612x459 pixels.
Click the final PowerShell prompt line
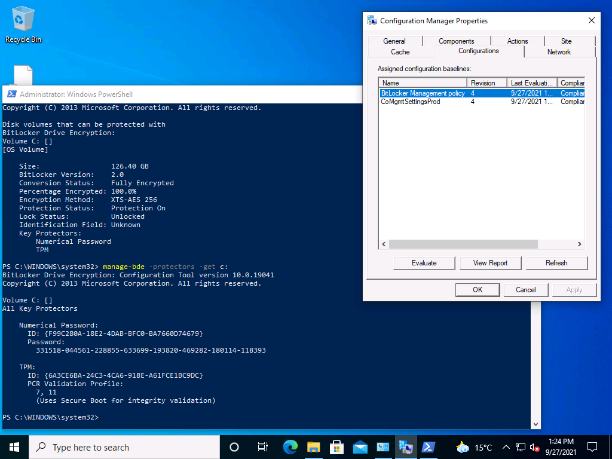click(51, 417)
